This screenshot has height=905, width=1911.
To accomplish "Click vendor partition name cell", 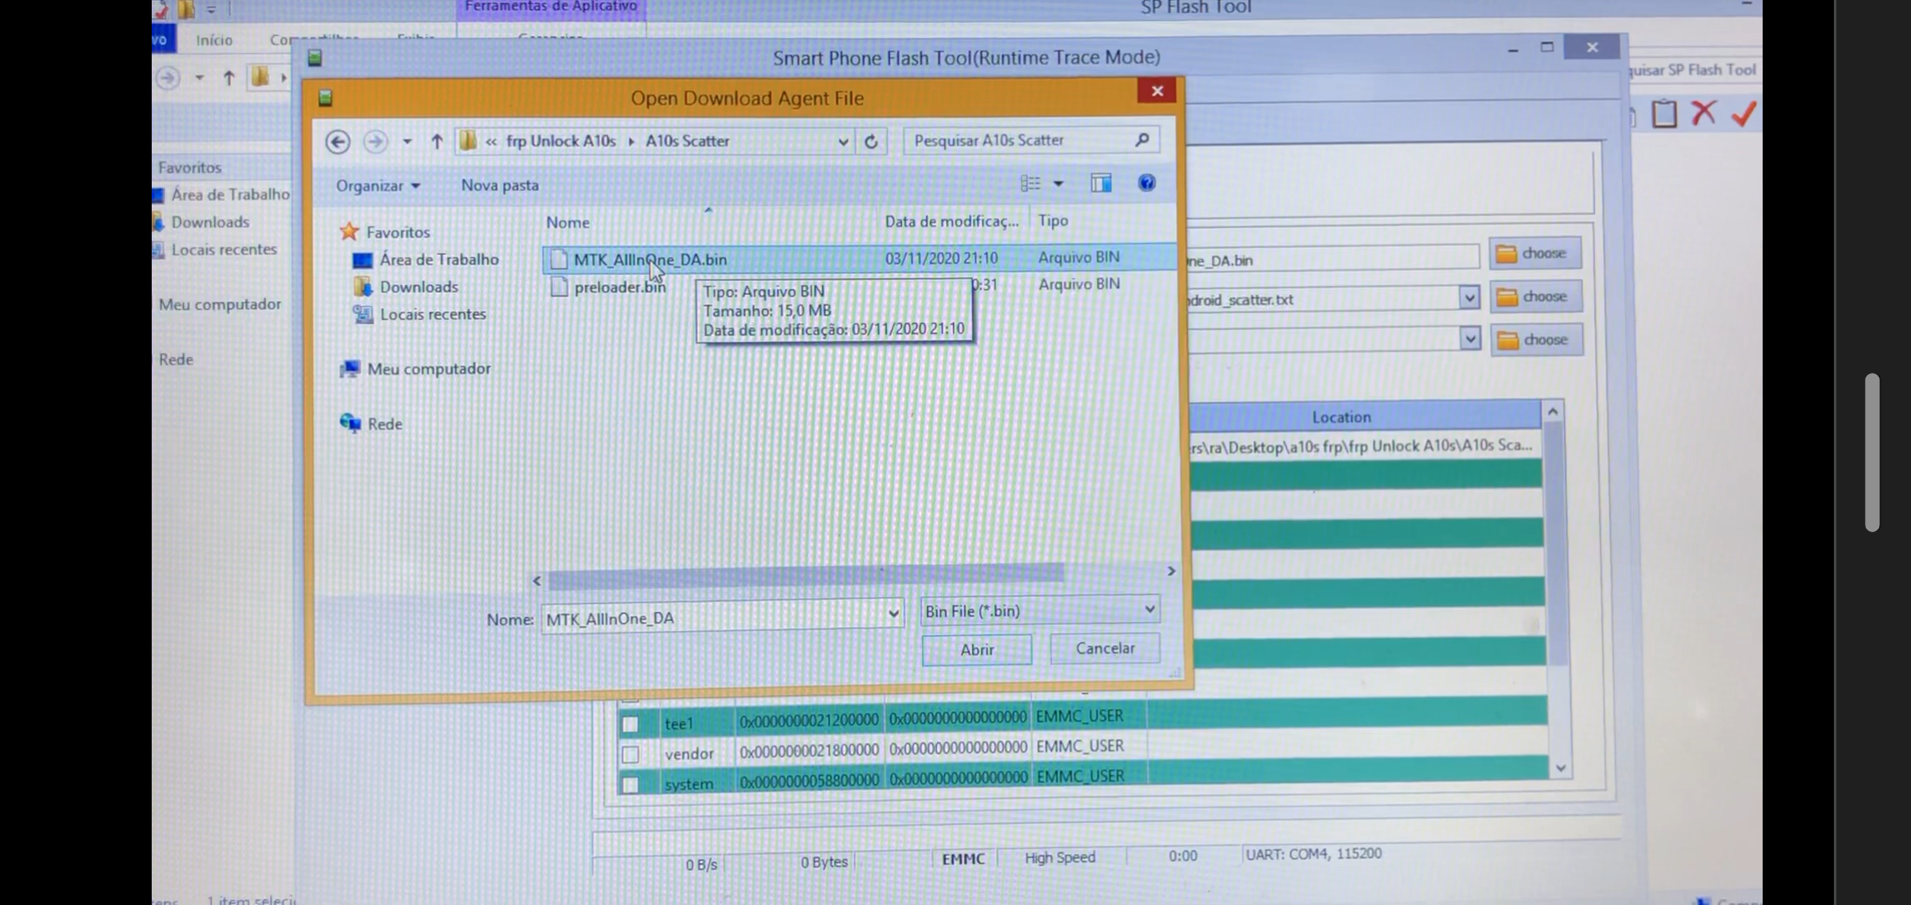I will click(688, 753).
